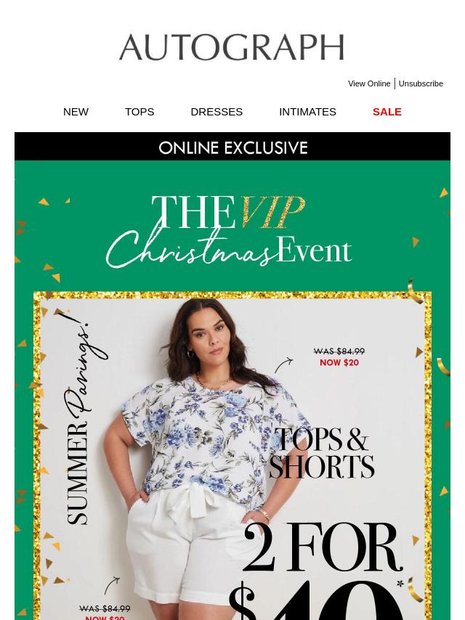This screenshot has width=465, height=620.
Task: Click the arrow pointing to the shorts
Action: [112, 586]
